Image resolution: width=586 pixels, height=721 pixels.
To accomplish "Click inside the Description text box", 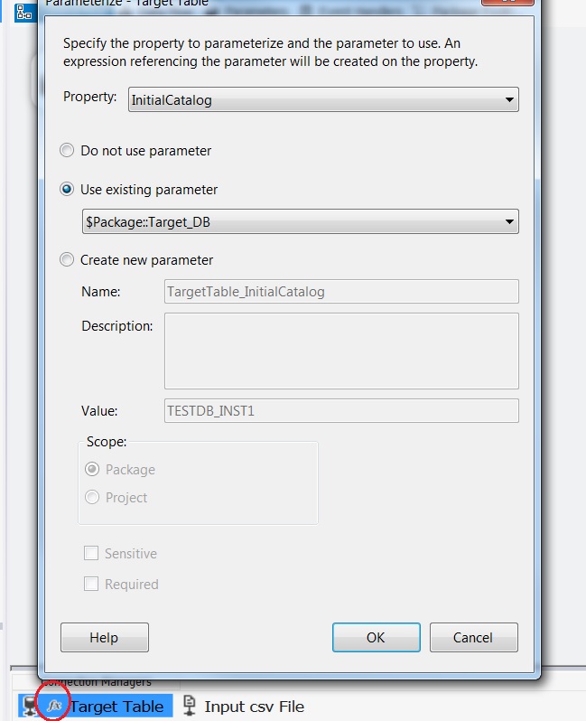I will (x=341, y=351).
